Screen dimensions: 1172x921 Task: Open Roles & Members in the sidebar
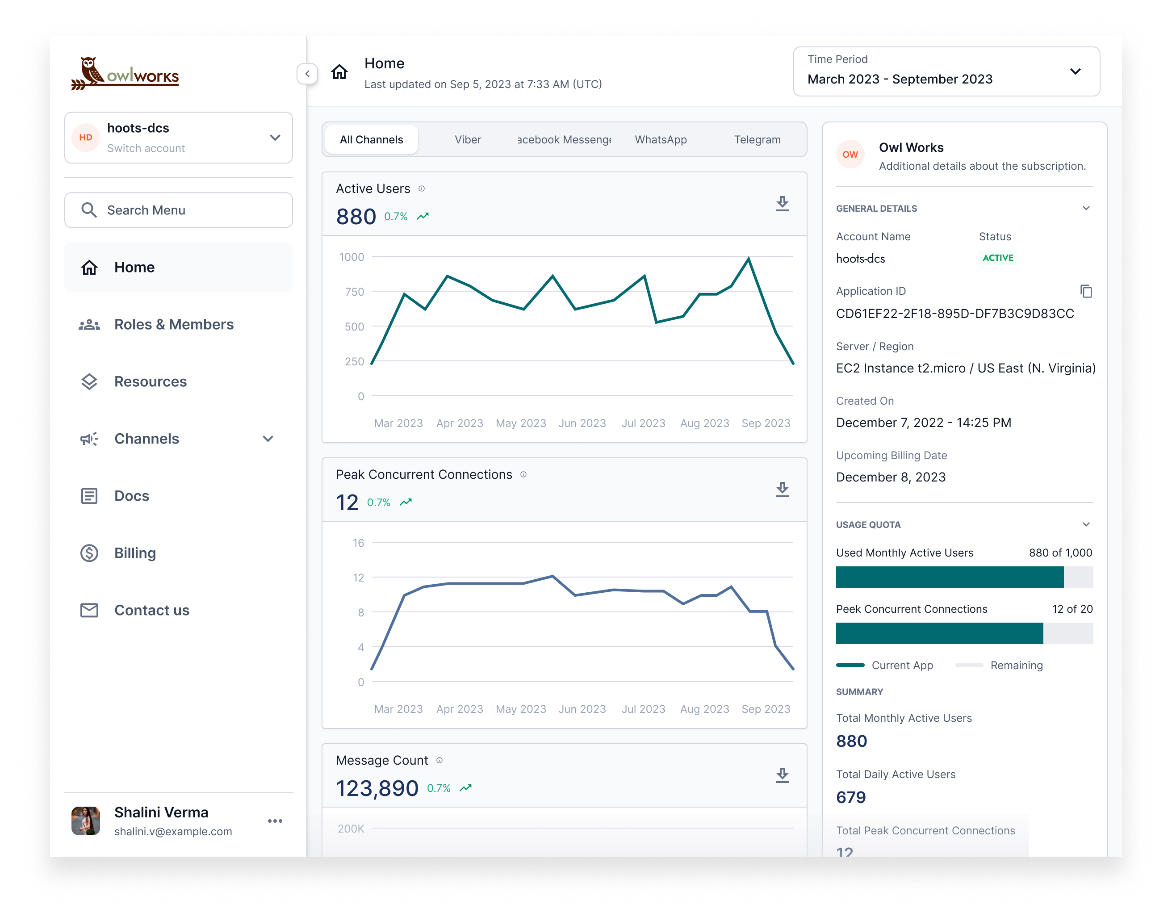click(174, 325)
